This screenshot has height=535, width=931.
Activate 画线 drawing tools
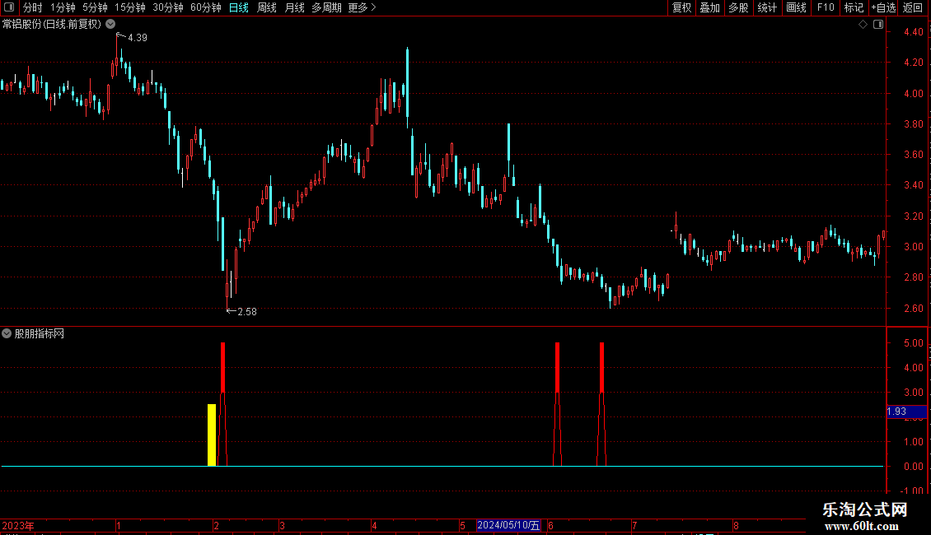click(796, 7)
